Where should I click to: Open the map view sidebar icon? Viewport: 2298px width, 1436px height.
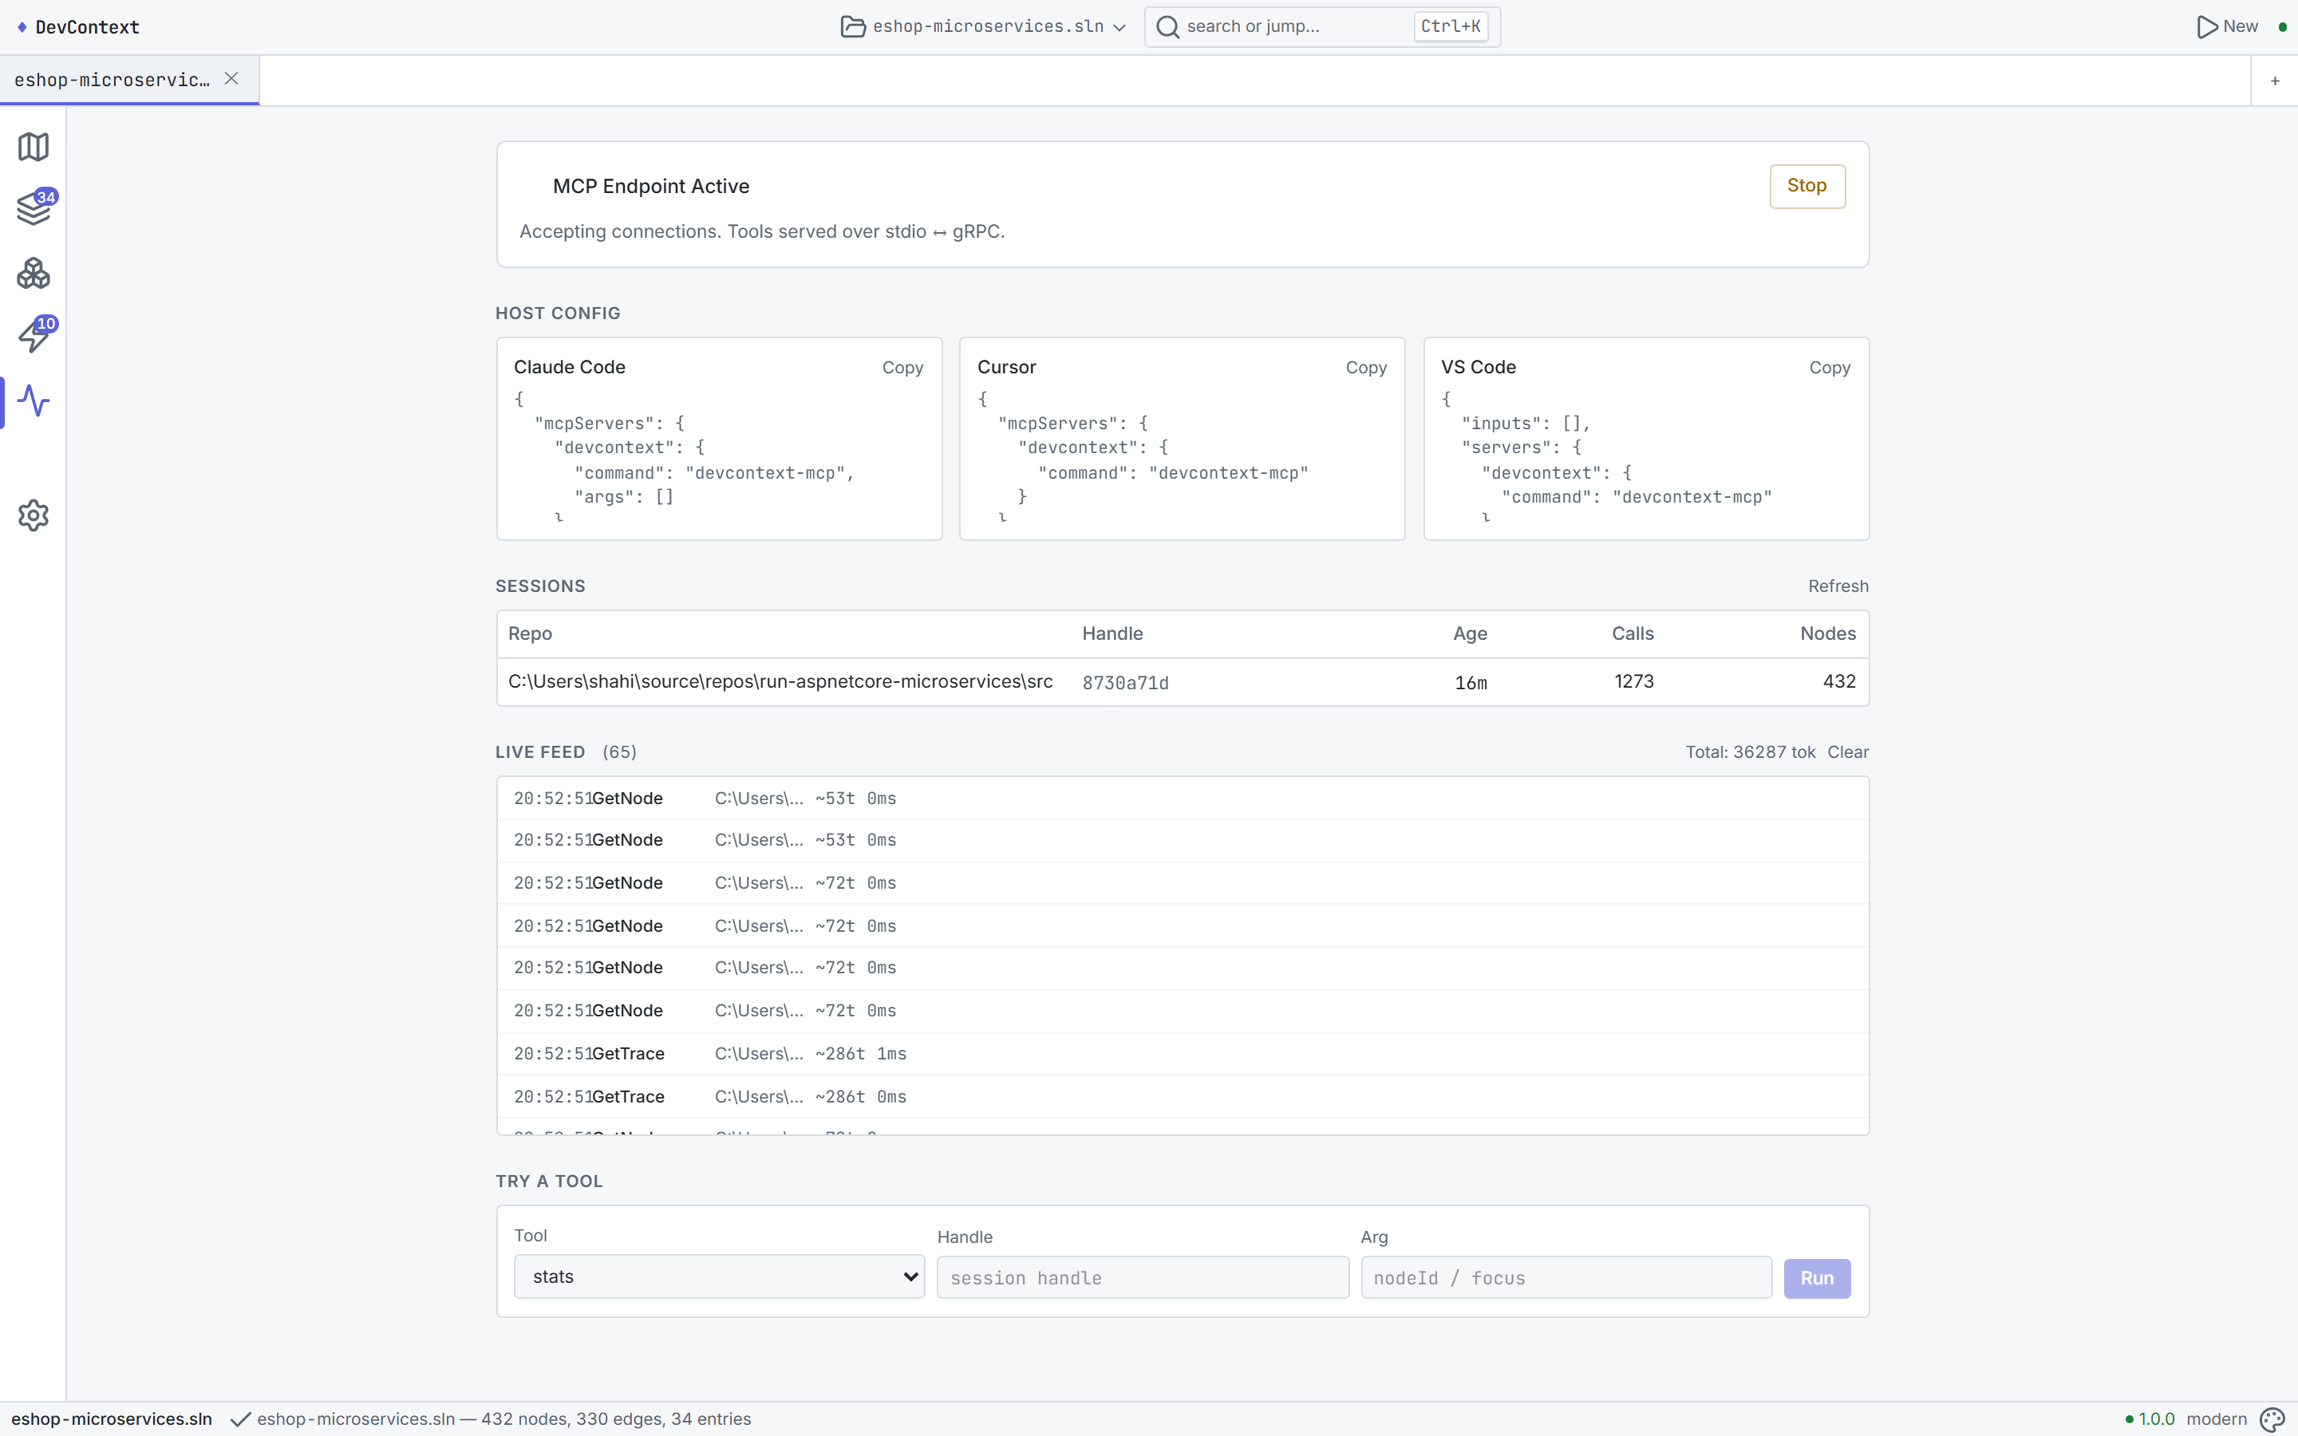(x=34, y=146)
